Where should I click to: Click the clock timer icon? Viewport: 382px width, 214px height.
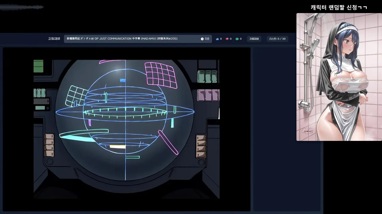click(x=202, y=39)
